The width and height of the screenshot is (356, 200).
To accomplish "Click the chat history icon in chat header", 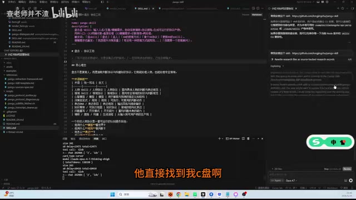I will click(x=343, y=8).
